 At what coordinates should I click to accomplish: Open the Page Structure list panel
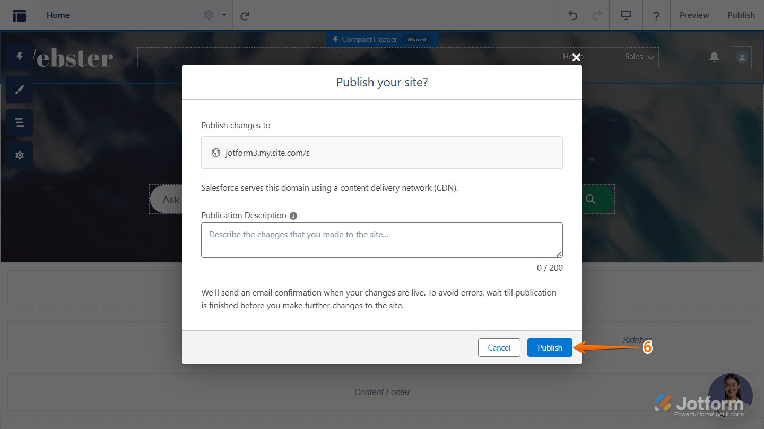point(20,122)
